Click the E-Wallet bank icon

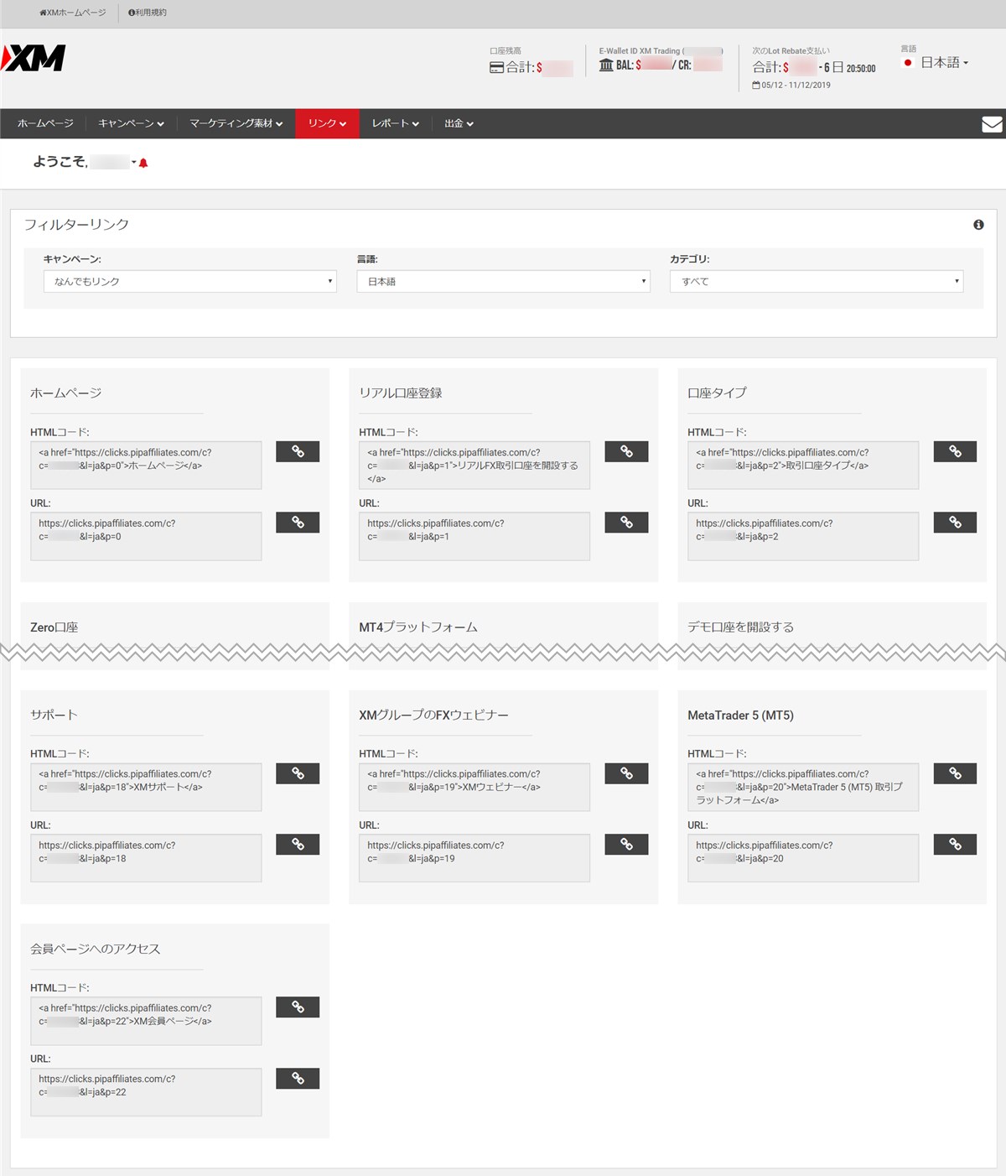(606, 65)
